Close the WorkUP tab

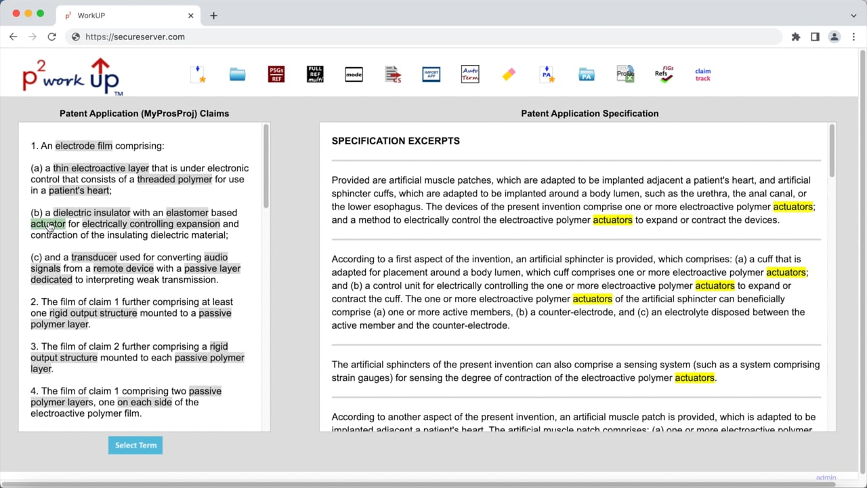click(x=191, y=15)
